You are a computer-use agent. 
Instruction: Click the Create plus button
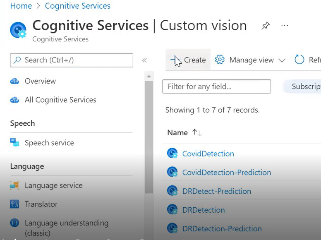click(188, 60)
